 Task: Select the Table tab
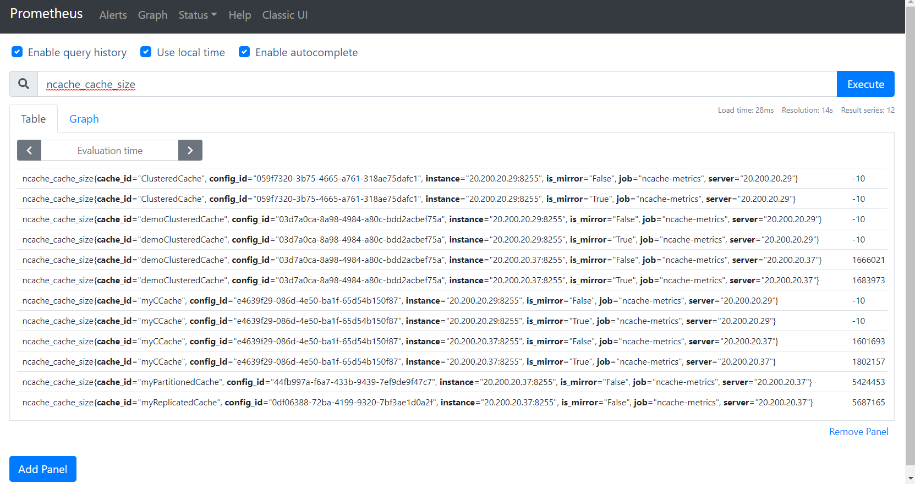click(x=34, y=119)
